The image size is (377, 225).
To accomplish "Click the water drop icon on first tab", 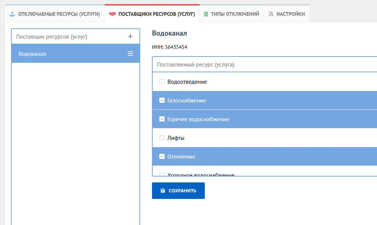I will 12,14.
